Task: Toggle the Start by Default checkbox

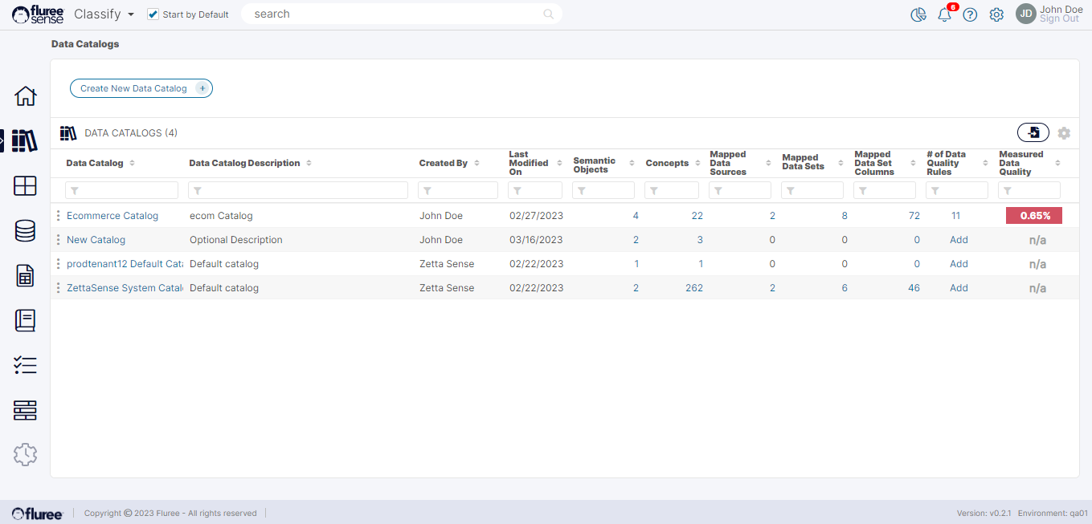Action: pos(153,14)
